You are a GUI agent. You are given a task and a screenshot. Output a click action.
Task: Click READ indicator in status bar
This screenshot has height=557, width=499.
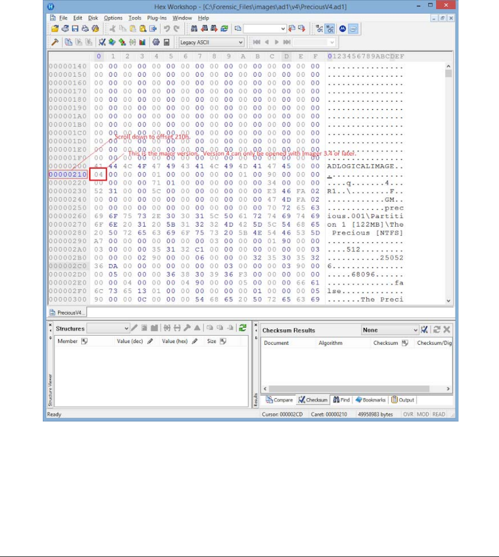(x=439, y=414)
